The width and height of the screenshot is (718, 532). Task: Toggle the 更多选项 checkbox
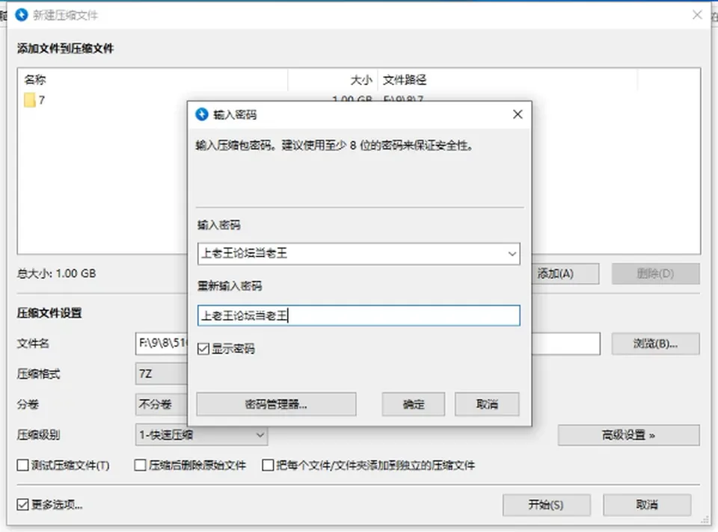click(x=22, y=504)
